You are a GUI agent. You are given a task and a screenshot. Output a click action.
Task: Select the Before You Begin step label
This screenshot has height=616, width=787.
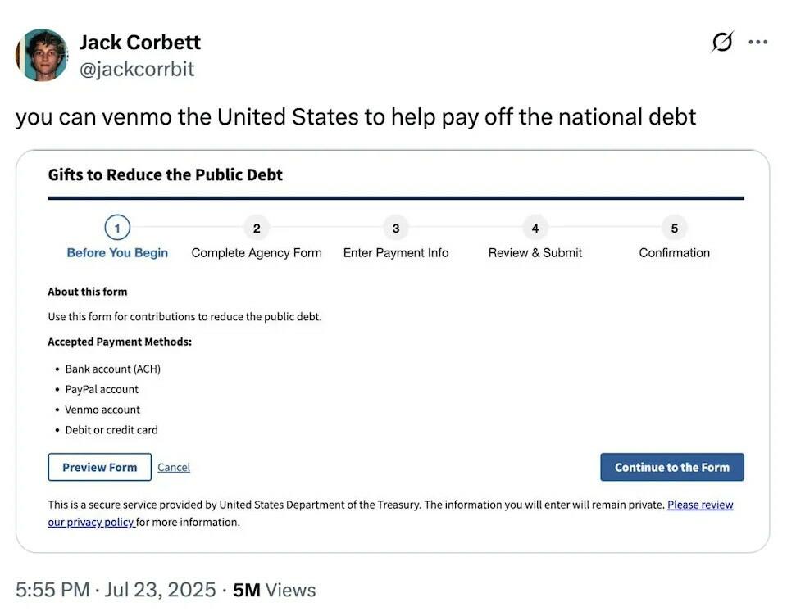coord(117,253)
